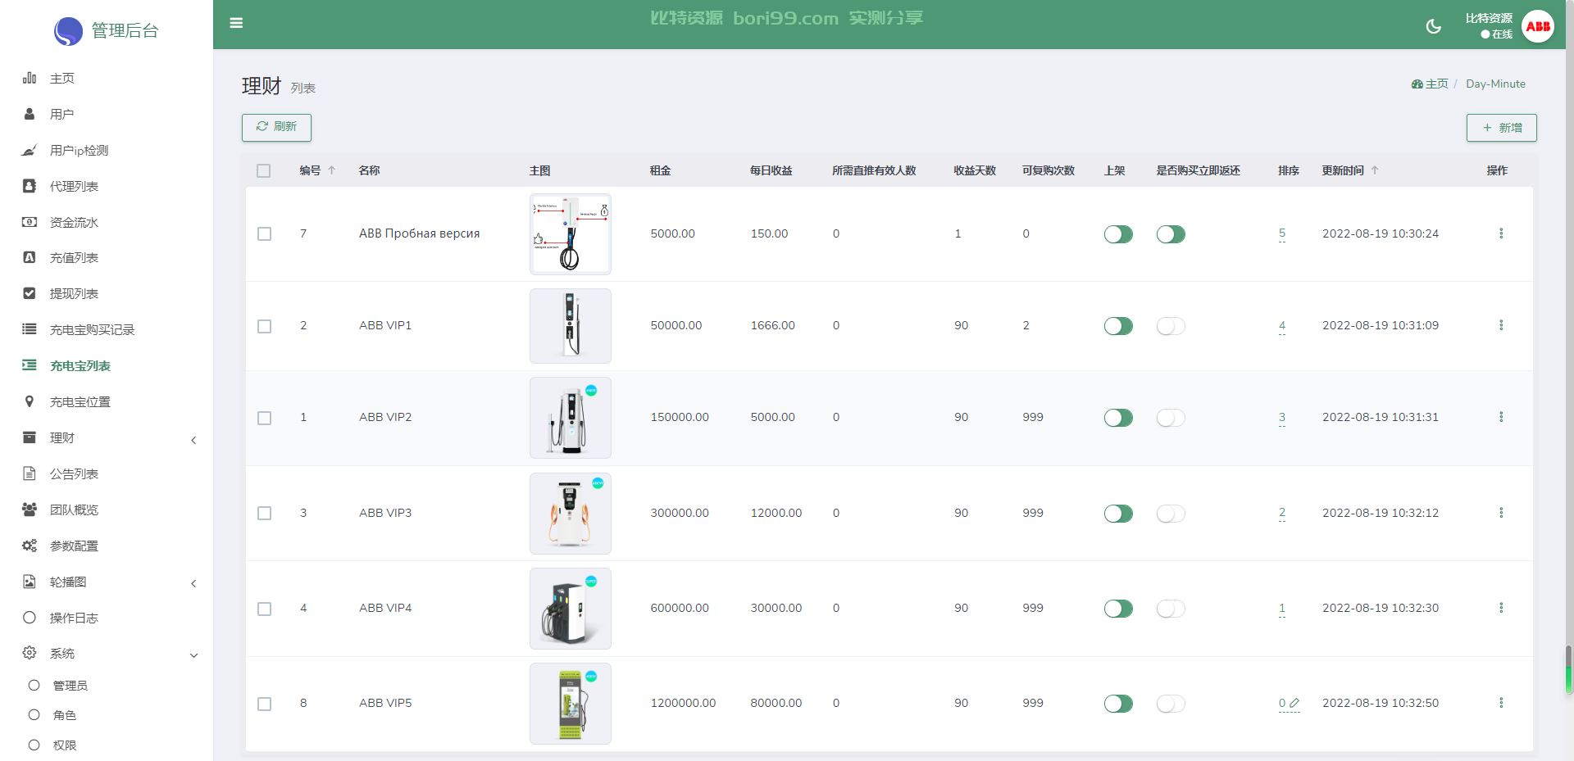Image resolution: width=1574 pixels, height=761 pixels.
Task: Open ABB VIP5 charger thumbnail image
Action: click(571, 704)
